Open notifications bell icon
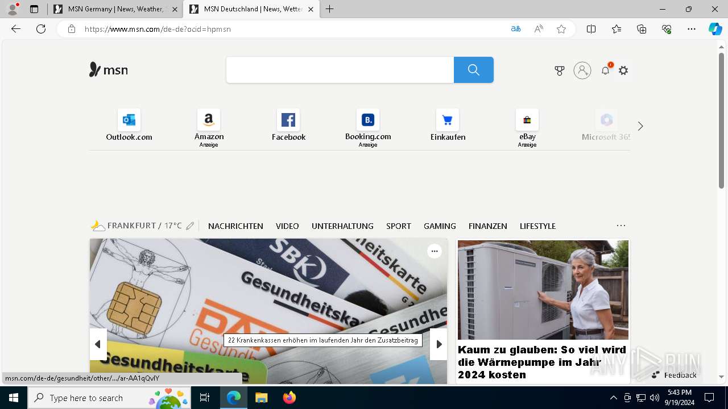The width and height of the screenshot is (728, 409). pyautogui.click(x=606, y=70)
